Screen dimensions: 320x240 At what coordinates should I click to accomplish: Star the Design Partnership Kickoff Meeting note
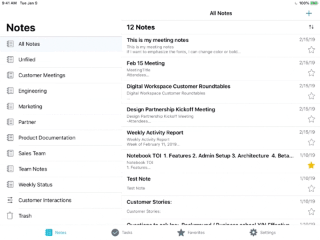coord(311,119)
